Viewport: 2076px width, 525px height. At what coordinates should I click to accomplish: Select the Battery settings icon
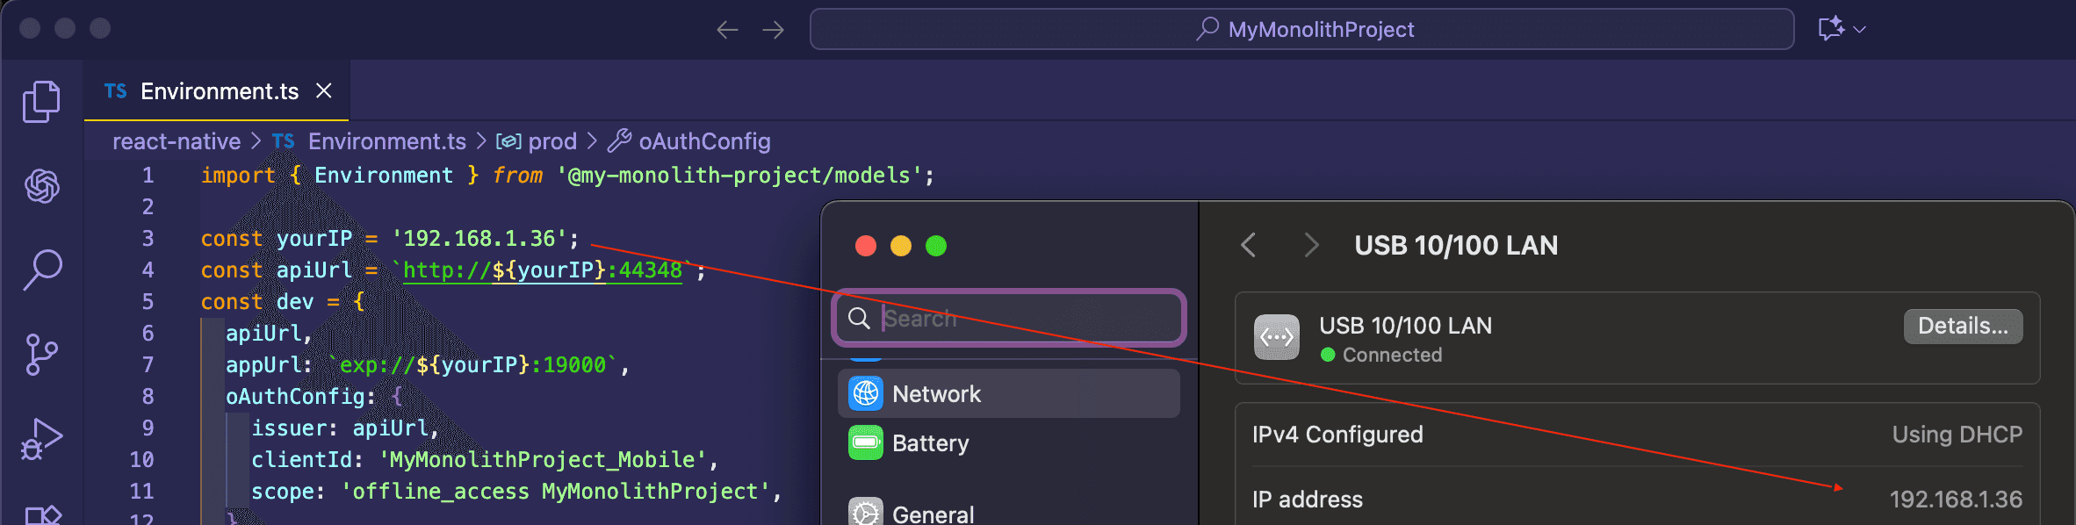[868, 443]
